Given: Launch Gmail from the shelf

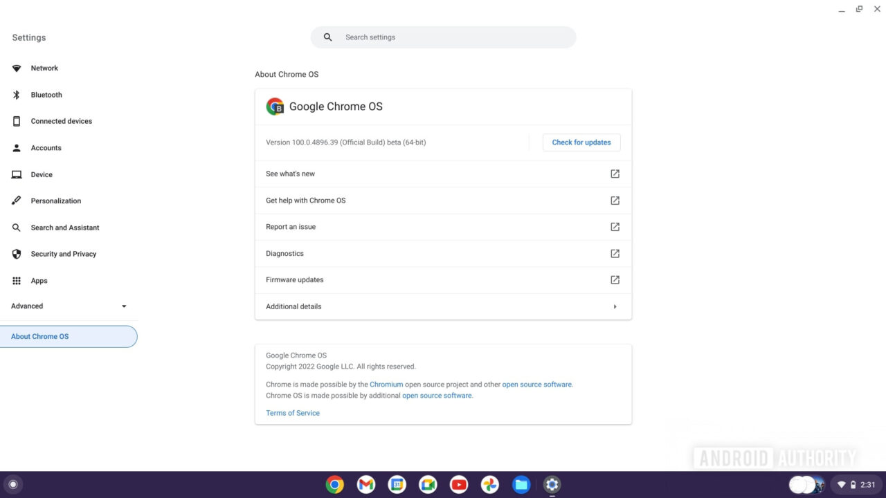Looking at the screenshot, I should click(x=365, y=484).
